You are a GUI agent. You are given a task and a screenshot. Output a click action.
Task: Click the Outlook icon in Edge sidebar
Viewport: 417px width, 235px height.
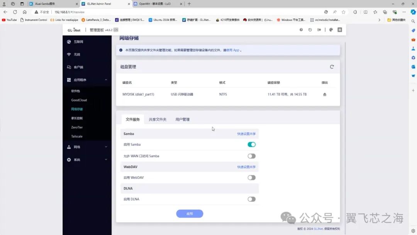(x=413, y=66)
